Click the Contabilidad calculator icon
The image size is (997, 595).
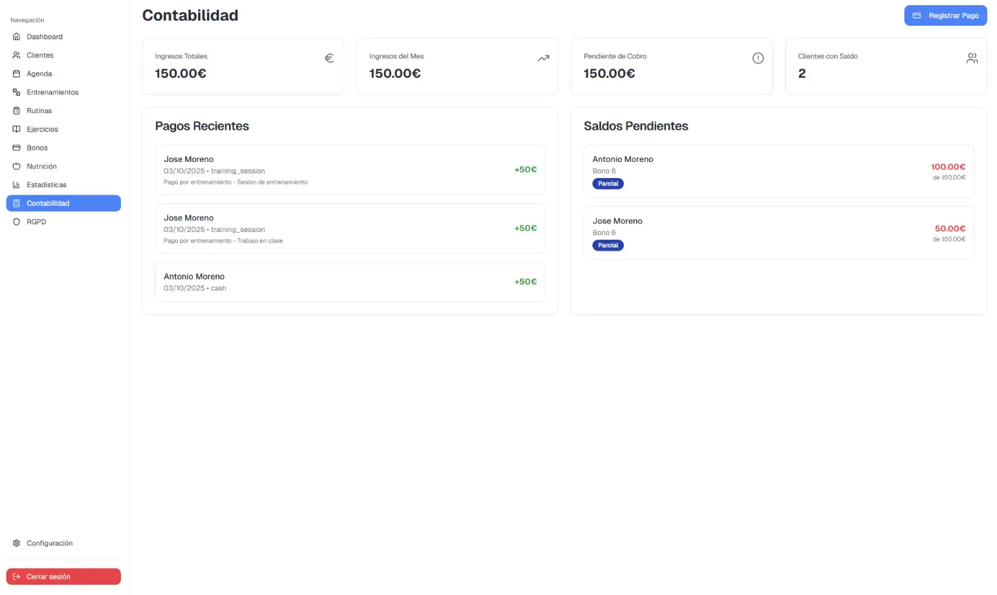(17, 203)
